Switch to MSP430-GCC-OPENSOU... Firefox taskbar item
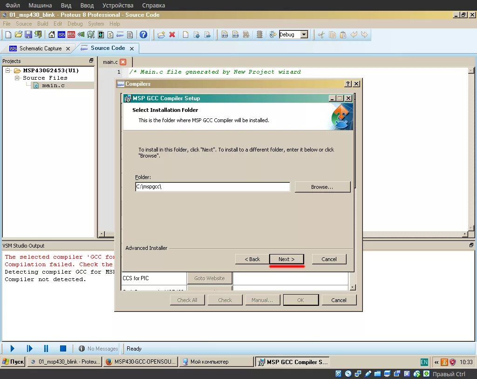This screenshot has width=477, height=379. (141, 362)
